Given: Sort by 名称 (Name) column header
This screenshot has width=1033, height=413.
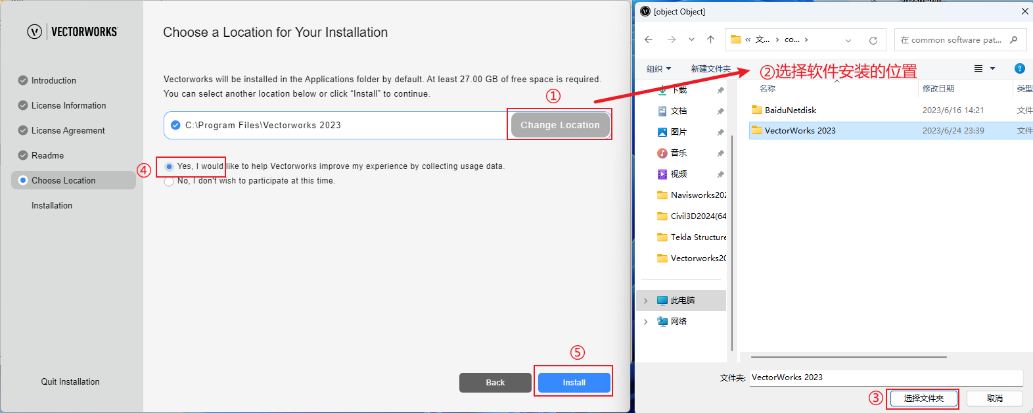Looking at the screenshot, I should click(768, 88).
